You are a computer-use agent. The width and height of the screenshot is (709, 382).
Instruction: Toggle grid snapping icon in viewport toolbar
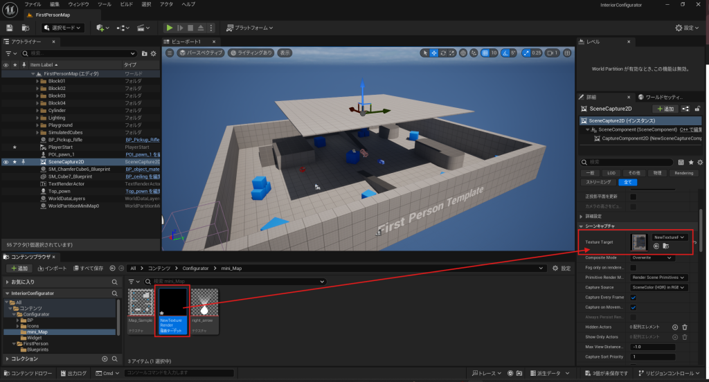pos(485,53)
